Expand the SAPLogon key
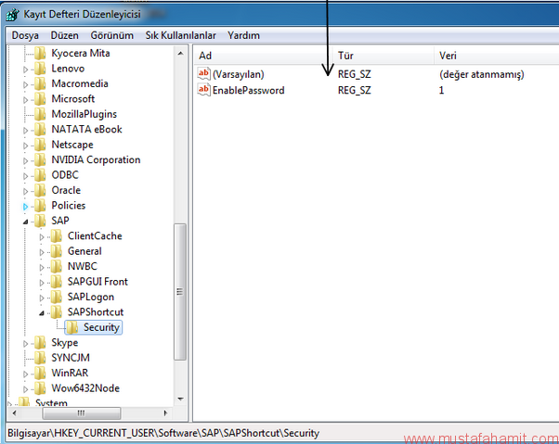559x444 pixels. pos(42,298)
